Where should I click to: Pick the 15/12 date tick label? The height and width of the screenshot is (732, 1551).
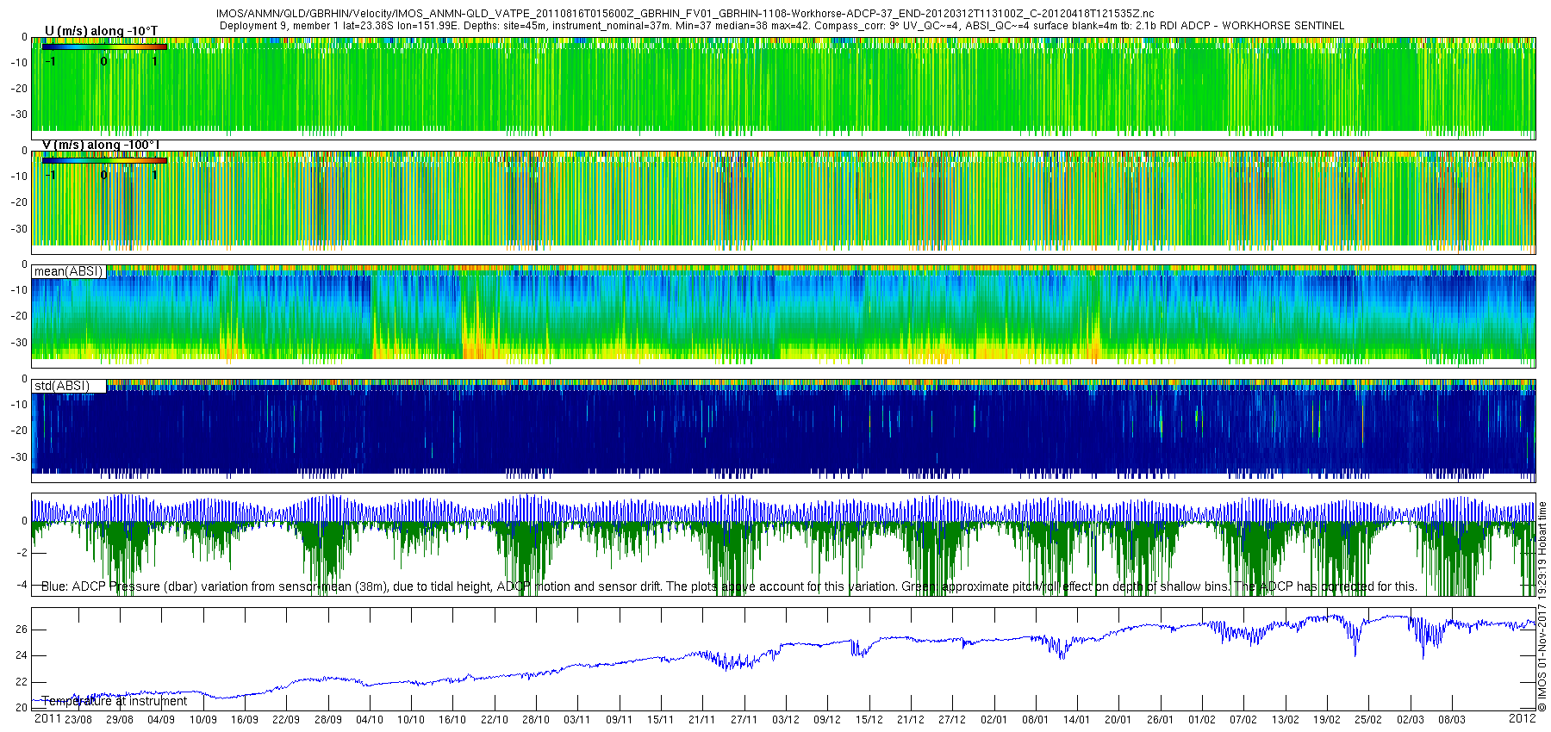pyautogui.click(x=869, y=720)
